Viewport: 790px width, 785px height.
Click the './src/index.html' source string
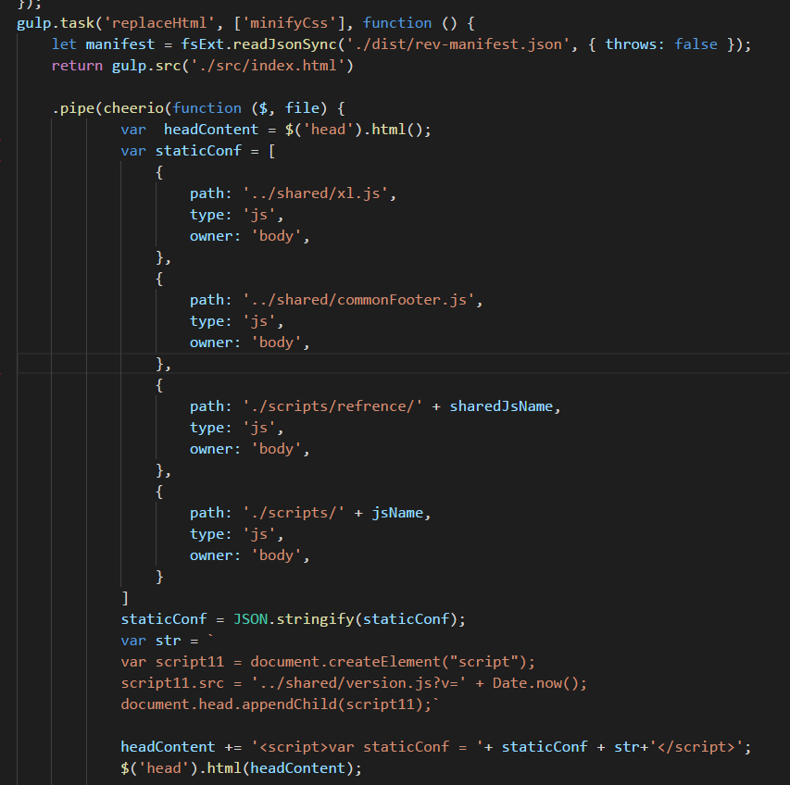click(268, 66)
